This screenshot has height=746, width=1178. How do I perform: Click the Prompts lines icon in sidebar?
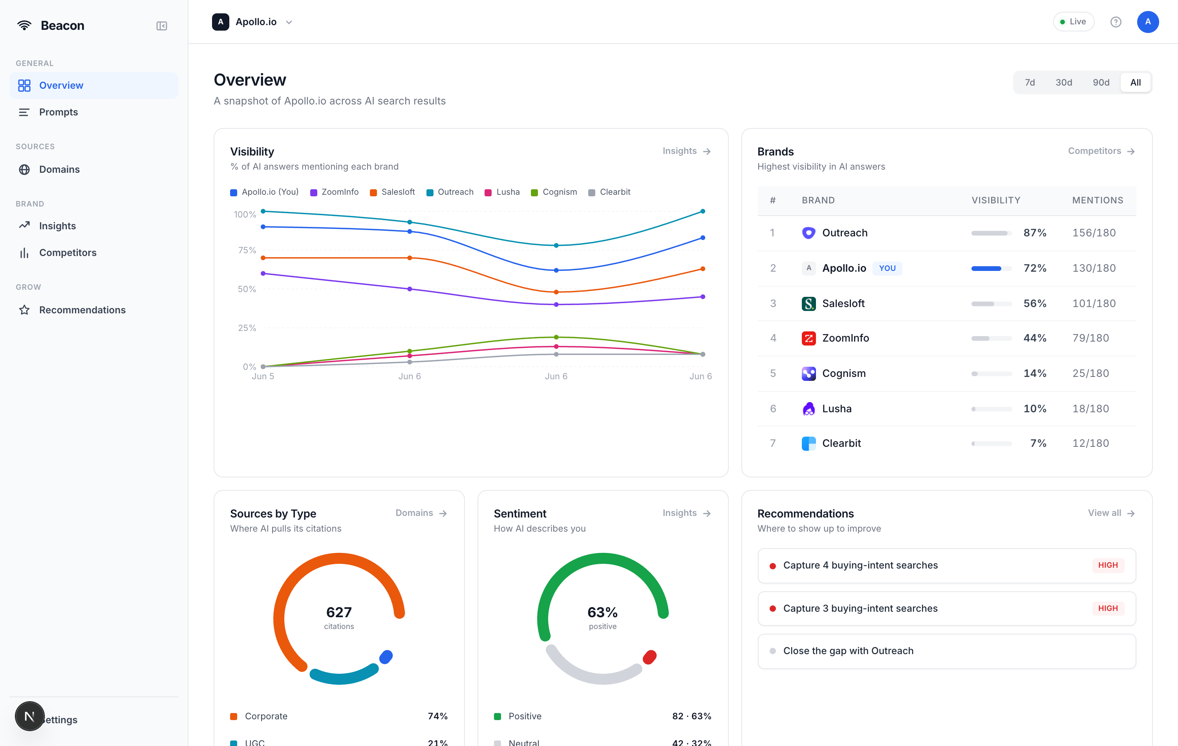pyautogui.click(x=24, y=112)
